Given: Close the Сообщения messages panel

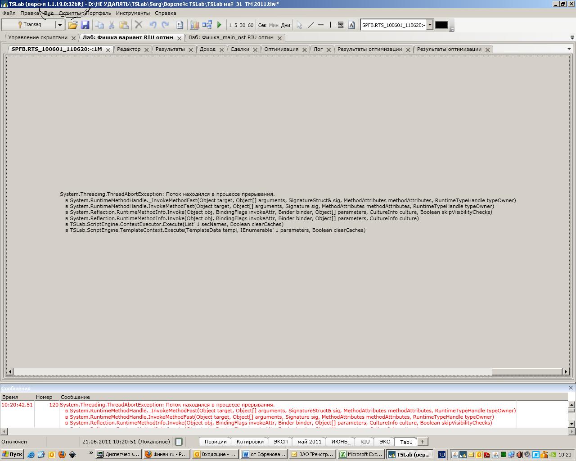Looking at the screenshot, I should [x=571, y=388].
